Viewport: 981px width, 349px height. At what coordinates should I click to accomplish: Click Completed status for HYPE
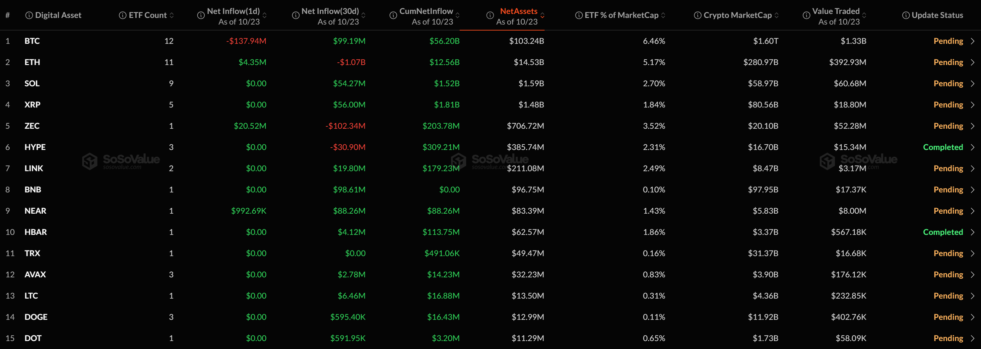(943, 147)
